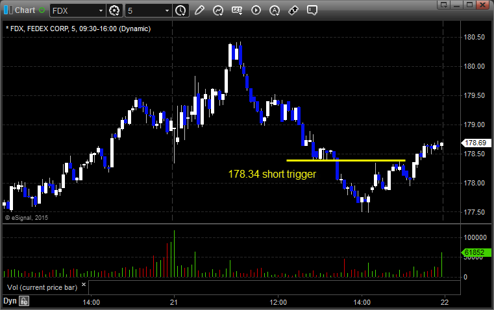
Task: Click the green link status circle
Action: (42, 10)
